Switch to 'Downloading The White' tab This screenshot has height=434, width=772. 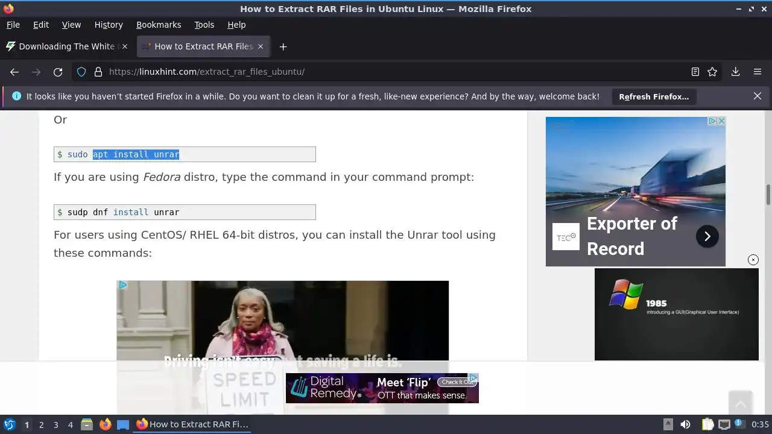(x=66, y=46)
